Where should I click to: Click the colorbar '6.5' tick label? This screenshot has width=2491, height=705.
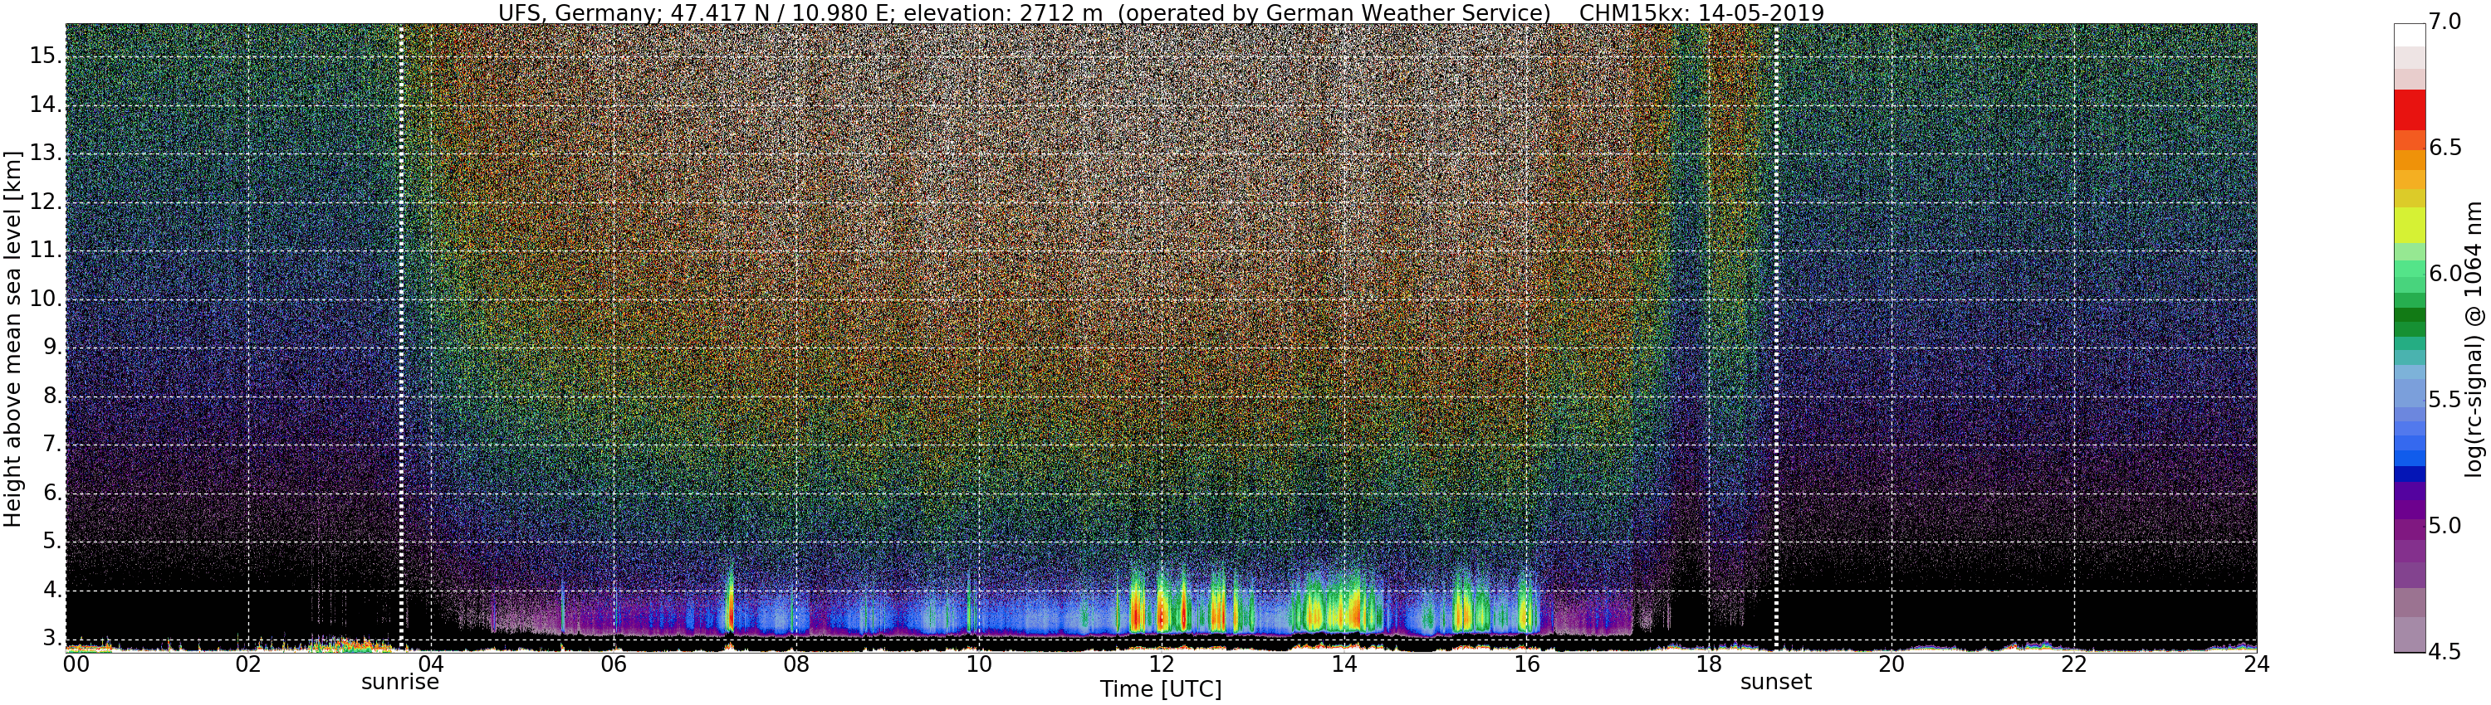point(2445,148)
